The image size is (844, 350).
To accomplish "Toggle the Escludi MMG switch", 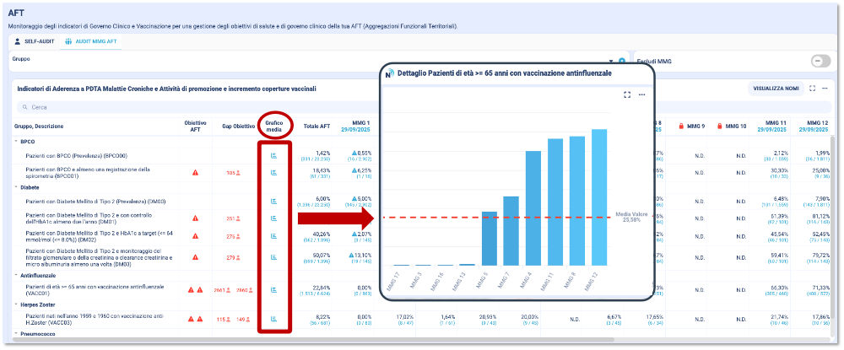I will pyautogui.click(x=820, y=62).
